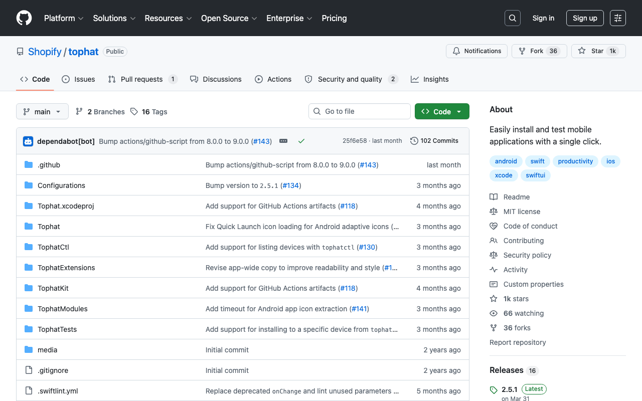
Task: Click Report repository link
Action: 518,342
